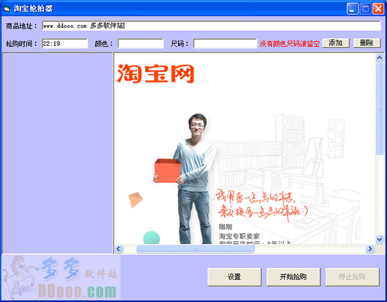Click the disabled 停止抢购 button
387x302 pixels.
[352, 277]
